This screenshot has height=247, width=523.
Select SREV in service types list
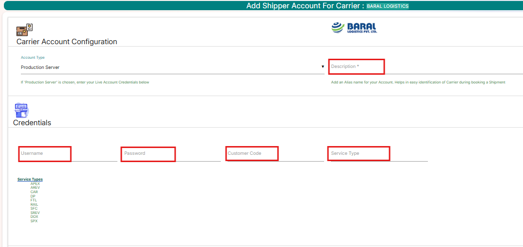click(35, 213)
